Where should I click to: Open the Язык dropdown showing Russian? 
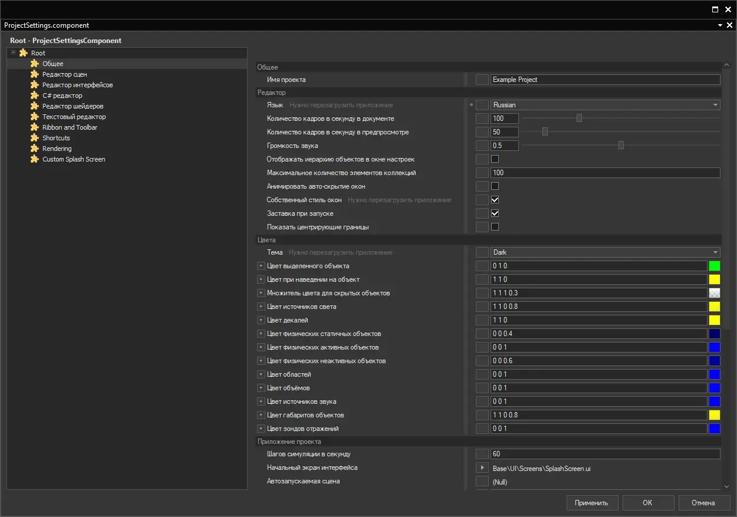tap(606, 105)
